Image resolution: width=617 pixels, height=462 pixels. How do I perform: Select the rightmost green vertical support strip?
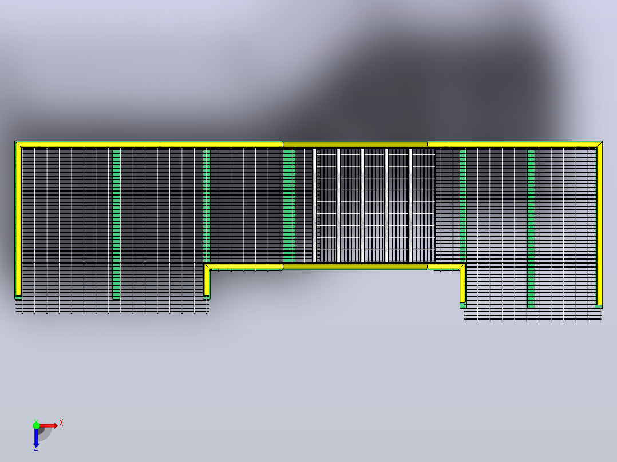pos(531,229)
